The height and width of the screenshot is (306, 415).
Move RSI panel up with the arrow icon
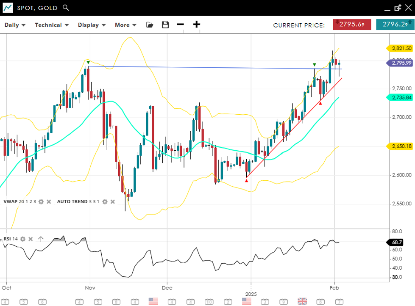pos(41,239)
